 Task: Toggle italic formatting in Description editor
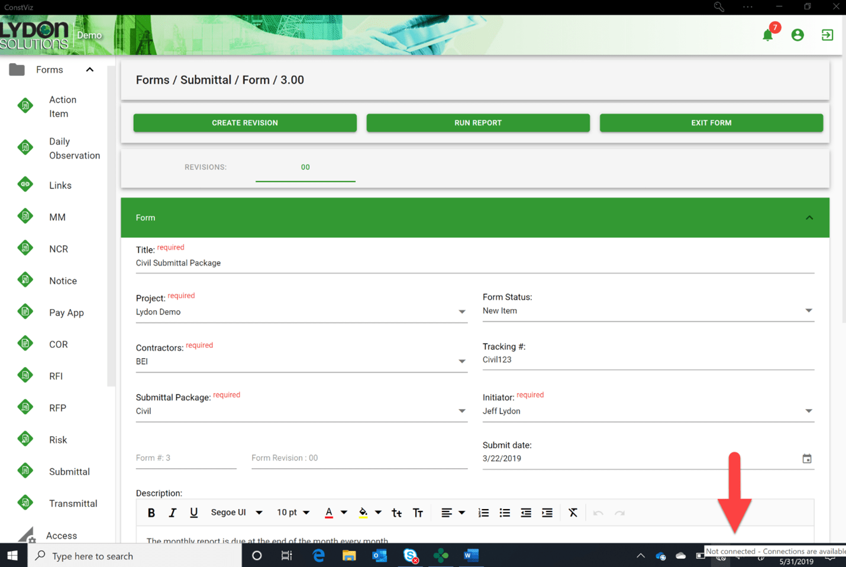tap(172, 513)
